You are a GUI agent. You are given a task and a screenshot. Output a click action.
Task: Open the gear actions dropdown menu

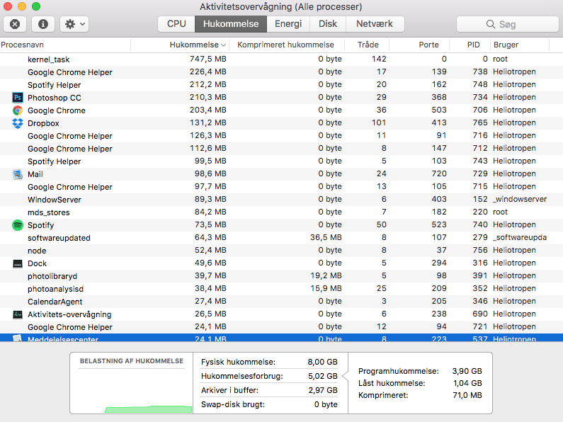click(x=74, y=24)
